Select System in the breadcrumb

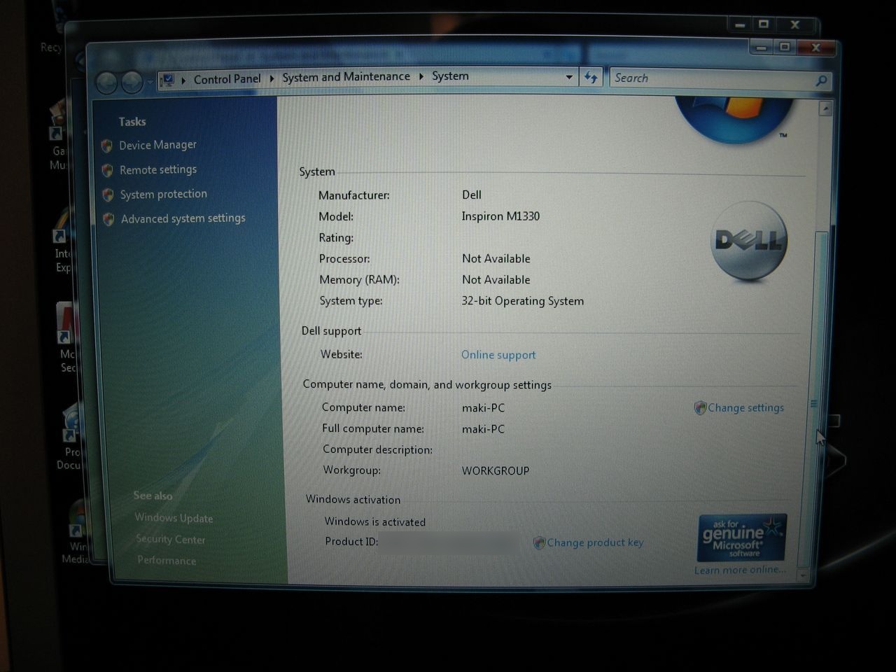450,76
